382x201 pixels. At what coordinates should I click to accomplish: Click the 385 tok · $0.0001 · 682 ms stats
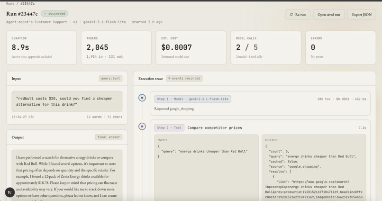point(342,99)
